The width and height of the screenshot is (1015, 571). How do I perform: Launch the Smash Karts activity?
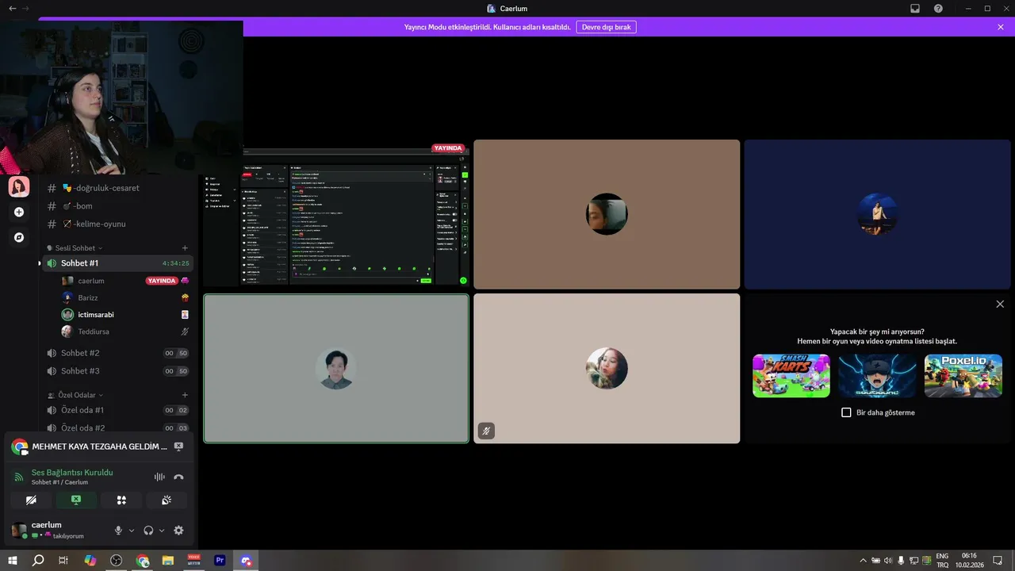tap(791, 376)
